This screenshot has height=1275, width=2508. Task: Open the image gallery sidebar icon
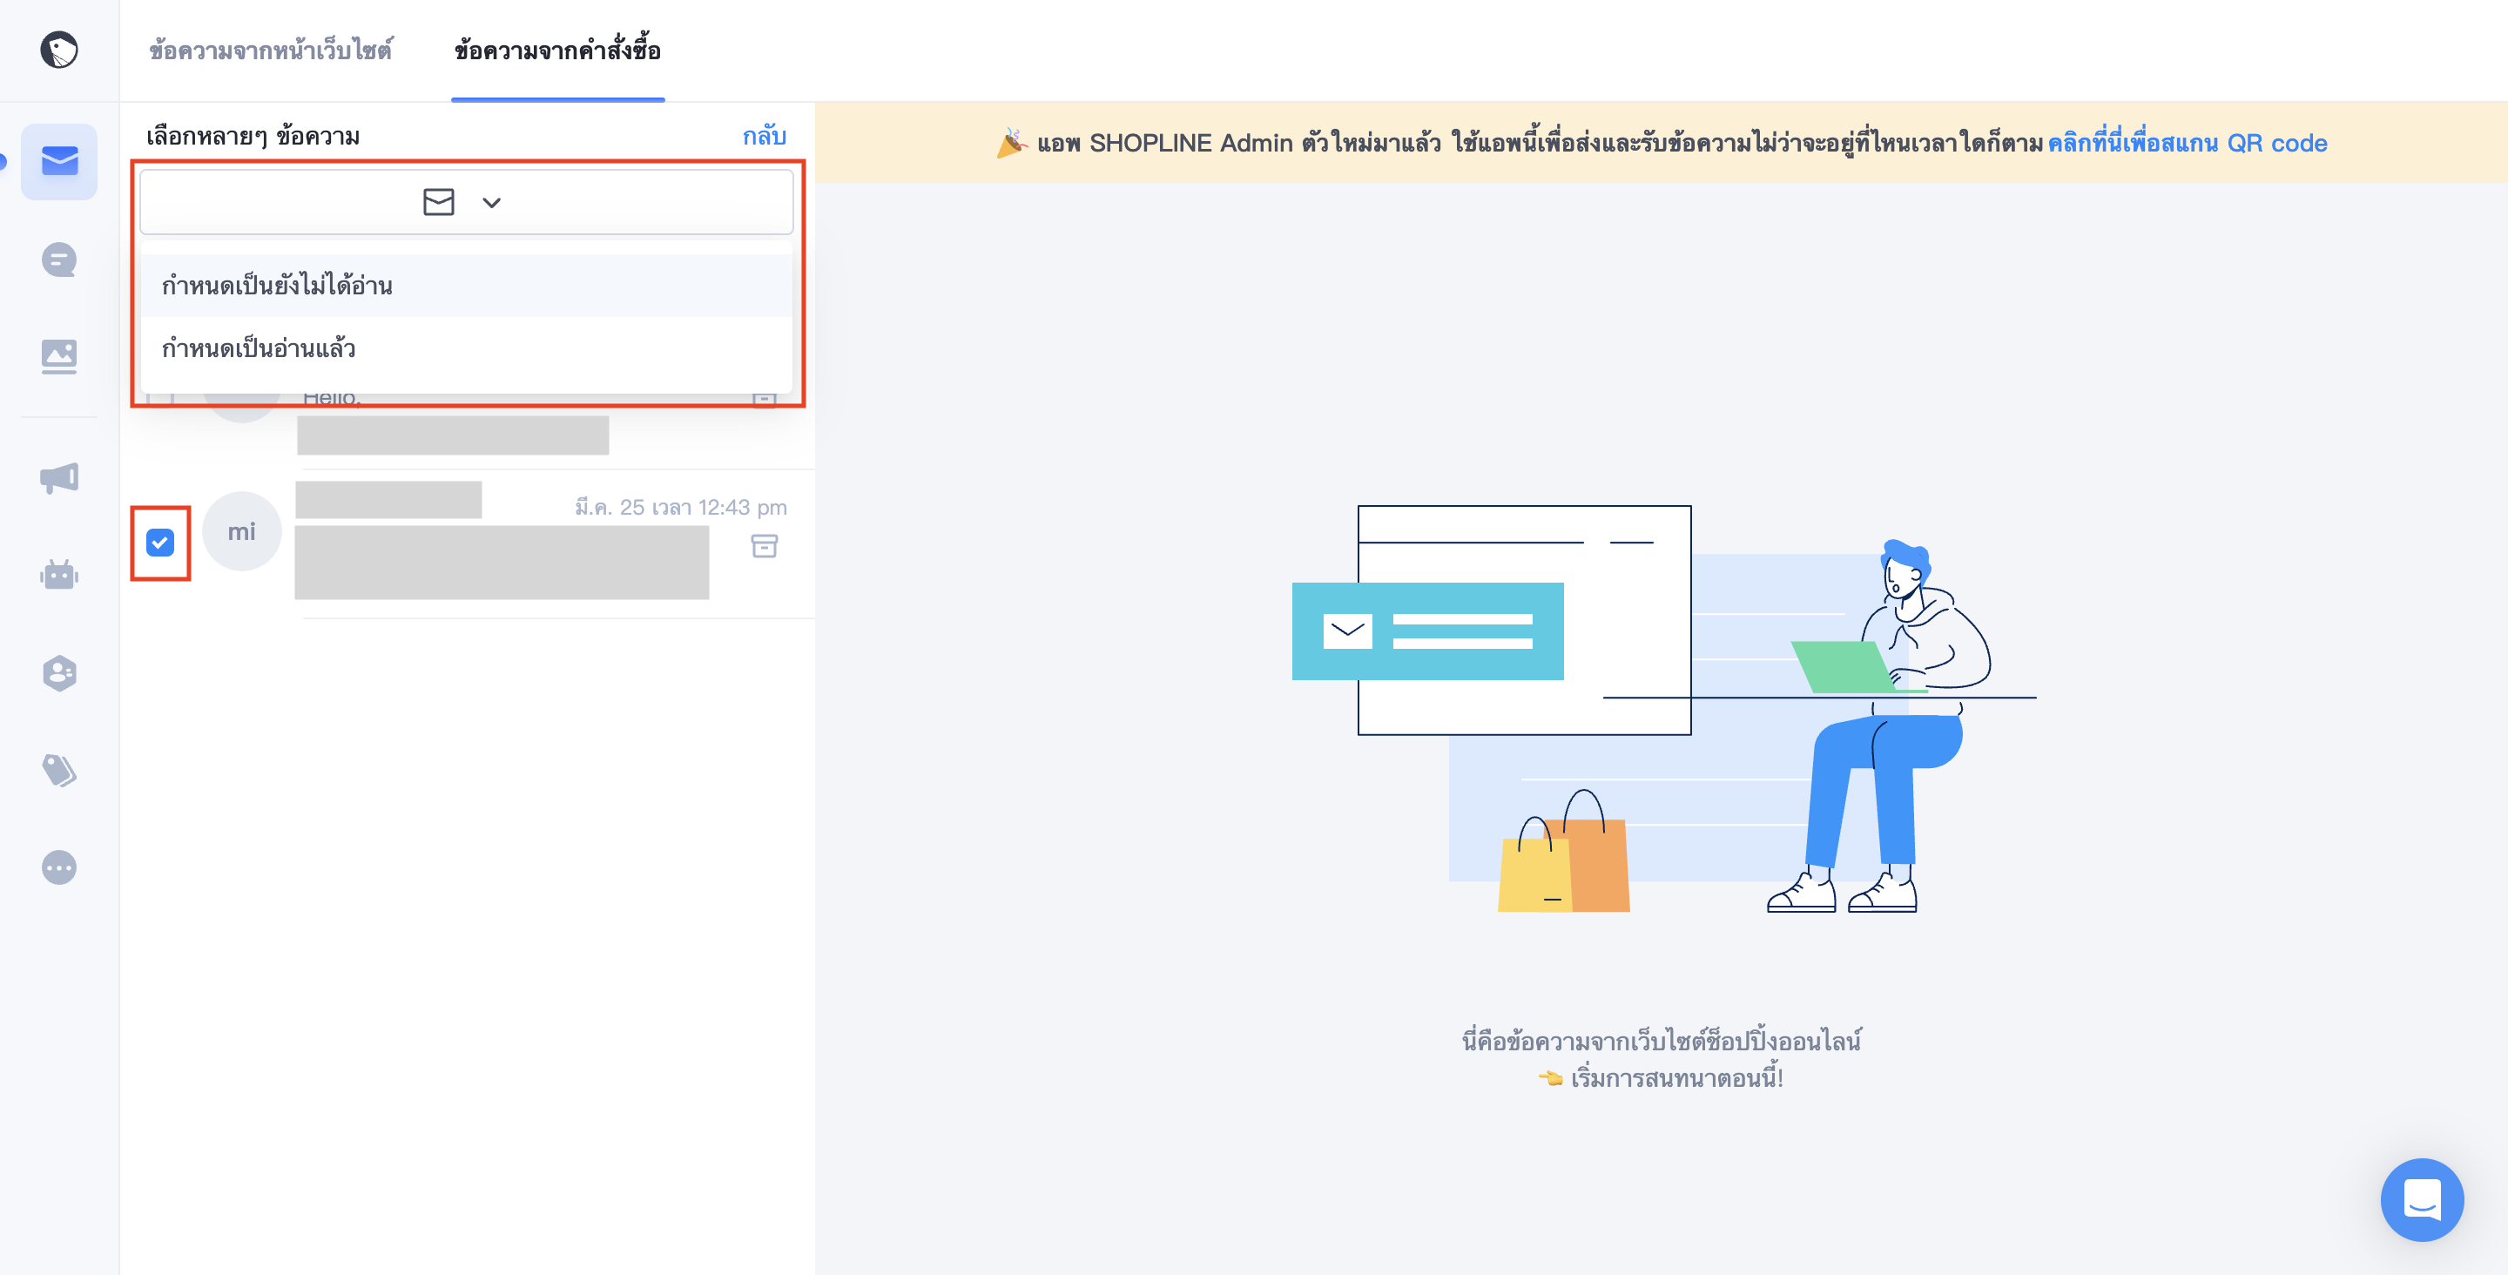click(59, 356)
